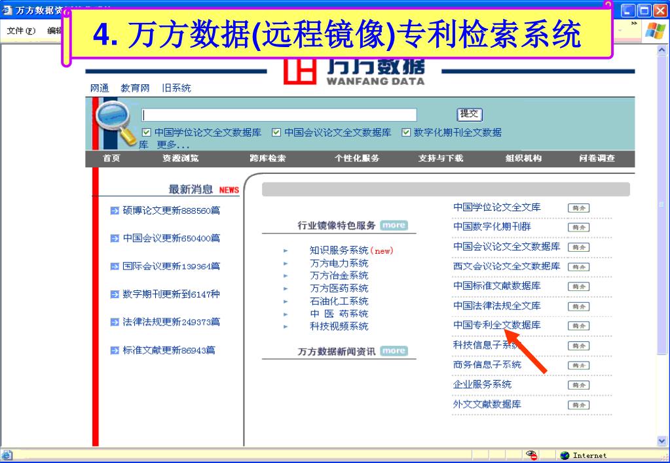Open 简介 icon for 中国会议论文全文数据库
The image size is (670, 463).
click(x=578, y=247)
